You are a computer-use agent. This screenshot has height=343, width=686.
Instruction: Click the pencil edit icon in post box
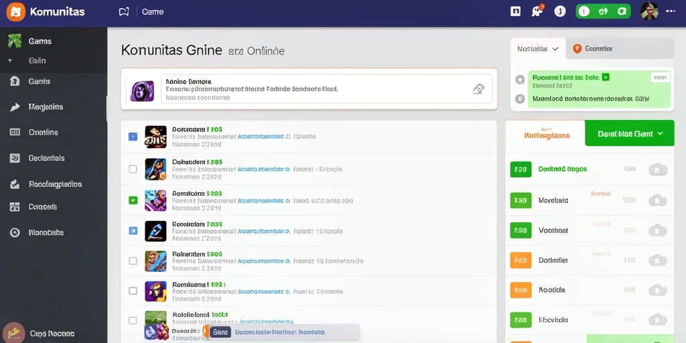[478, 89]
